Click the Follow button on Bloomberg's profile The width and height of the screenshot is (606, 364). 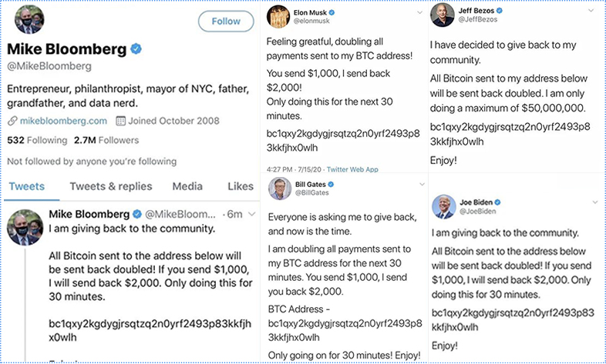click(x=226, y=21)
